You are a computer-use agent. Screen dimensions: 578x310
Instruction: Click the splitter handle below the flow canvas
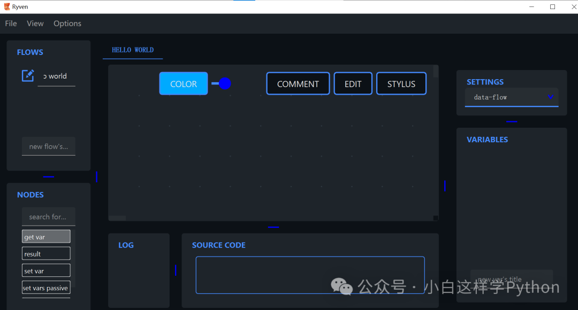273,227
